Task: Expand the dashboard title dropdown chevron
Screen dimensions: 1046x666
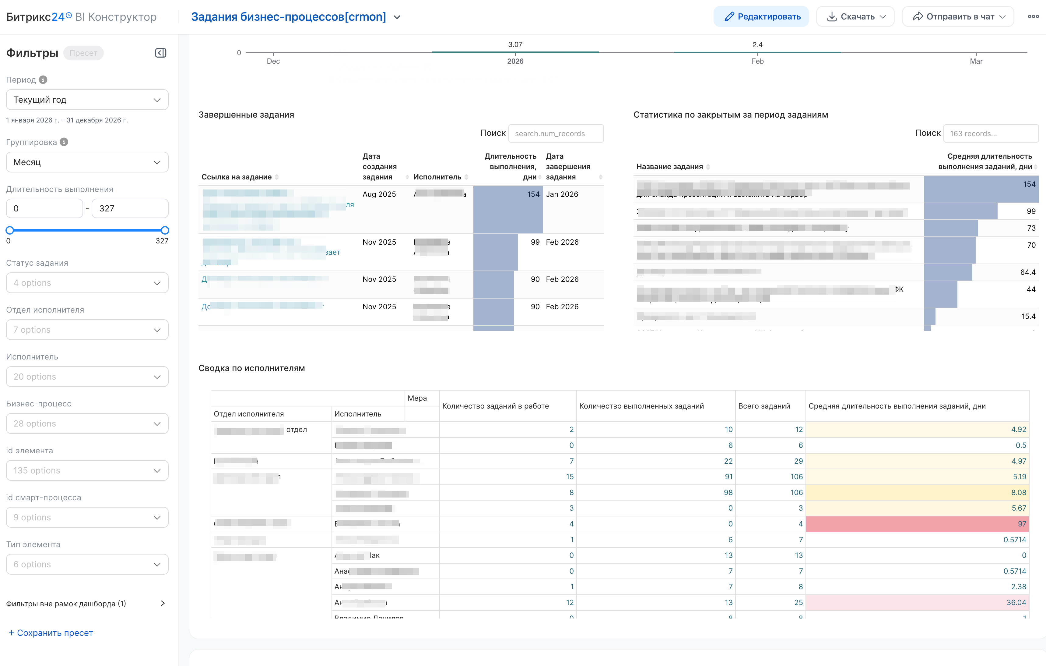Action: pos(397,17)
